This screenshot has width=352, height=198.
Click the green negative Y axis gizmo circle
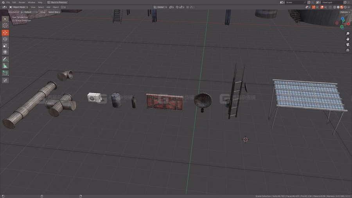342,27
